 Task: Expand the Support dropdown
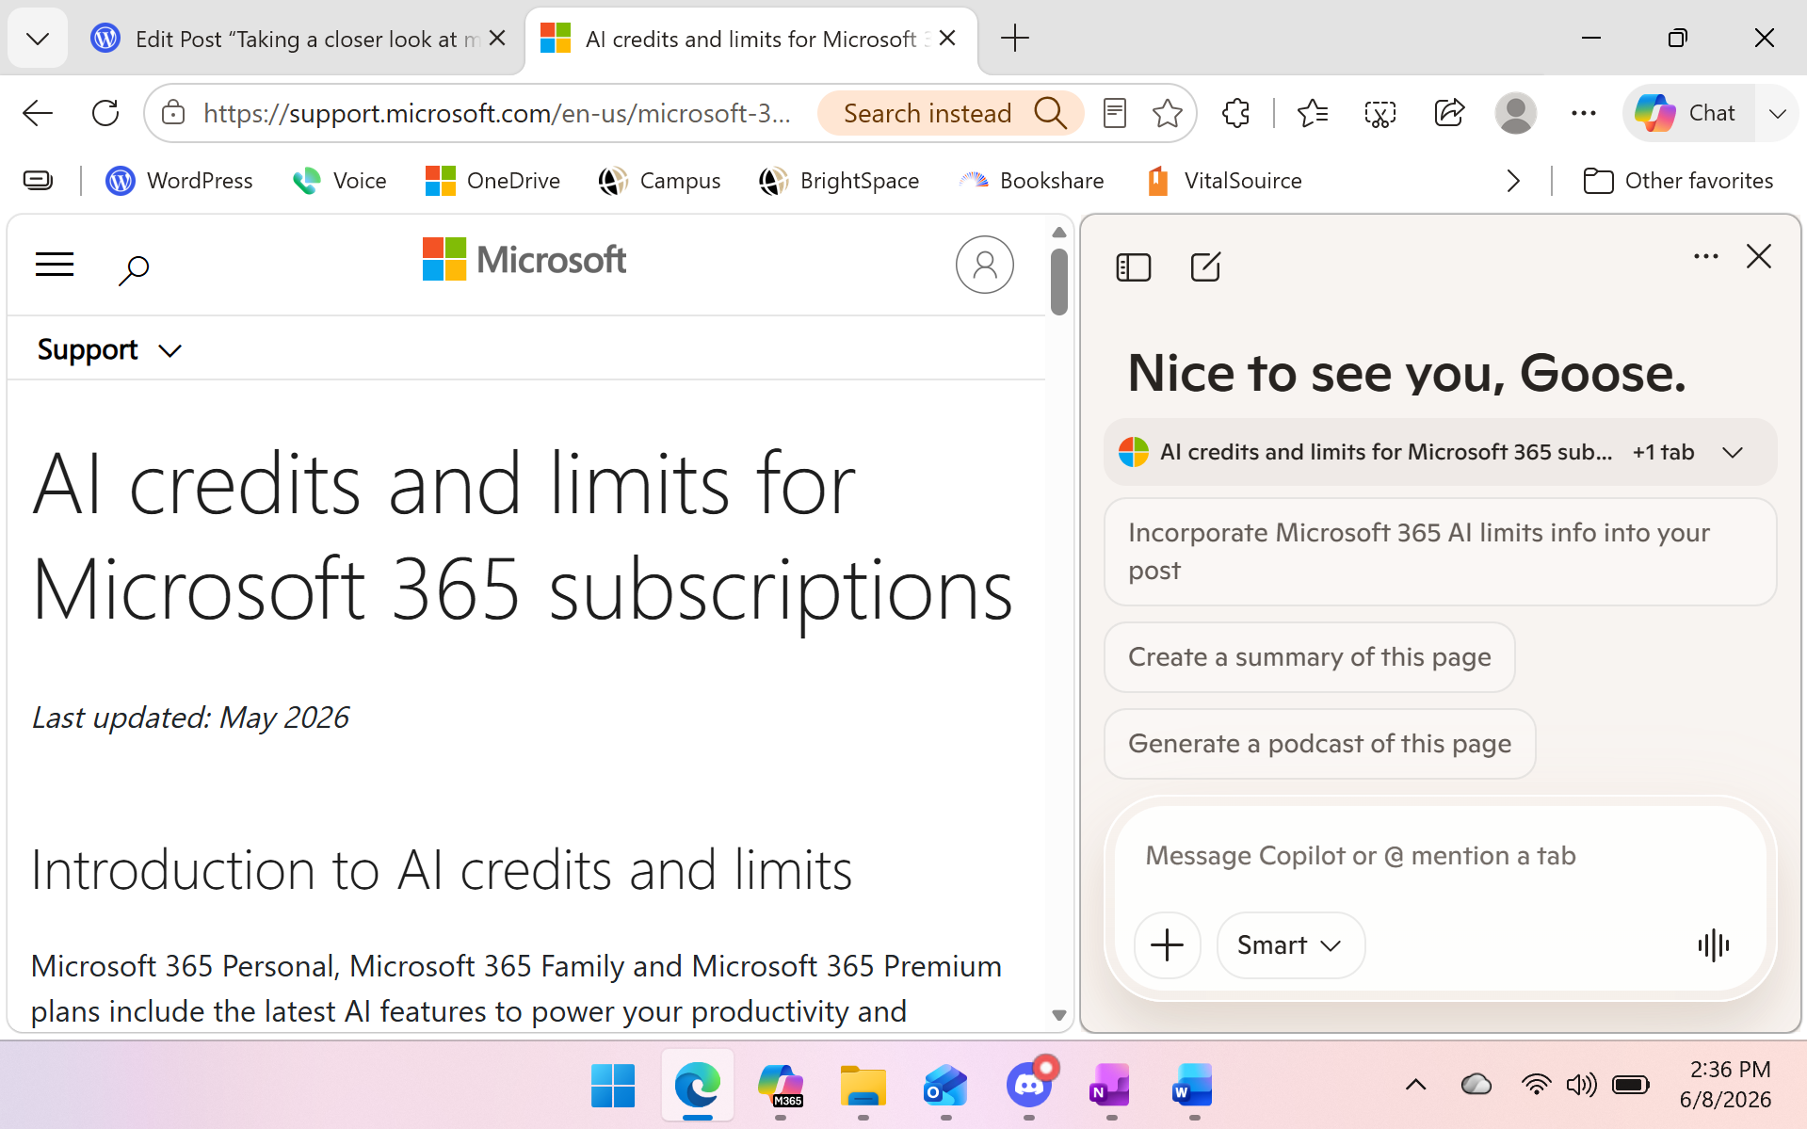[x=109, y=349]
